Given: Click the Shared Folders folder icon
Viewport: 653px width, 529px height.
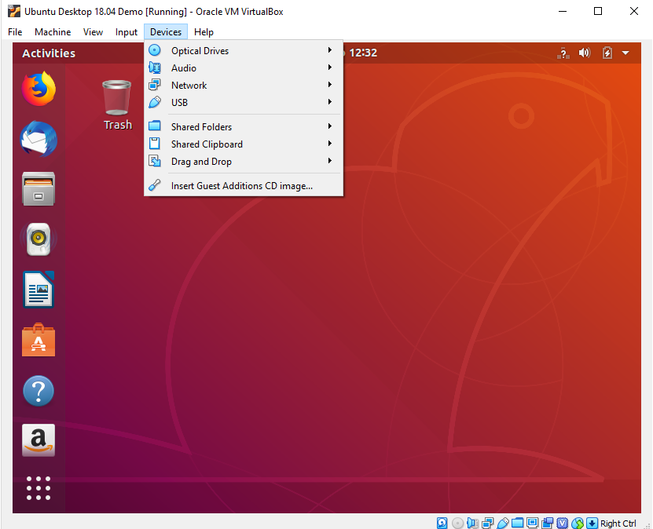Looking at the screenshot, I should [155, 126].
